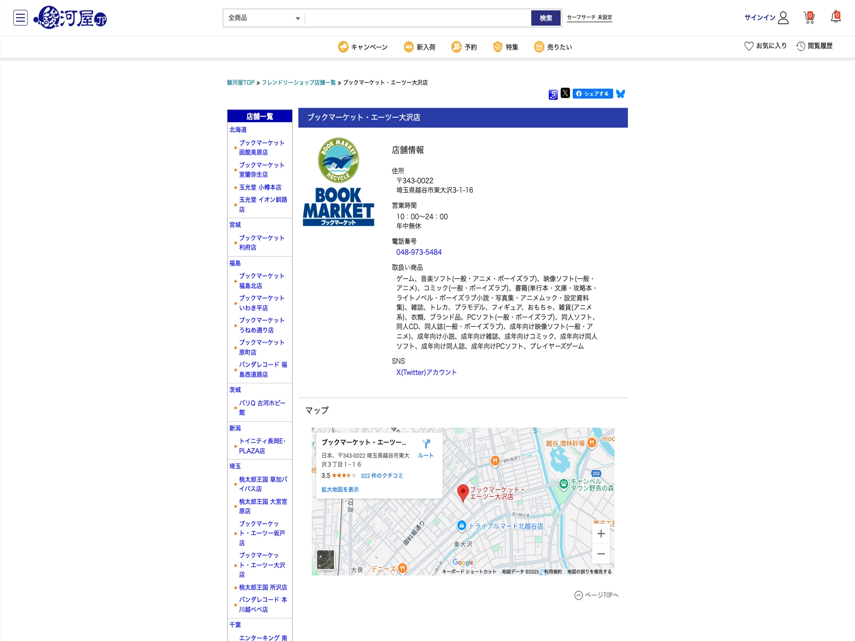This screenshot has height=641, width=855.
Task: Share on Bluesky butterfly icon
Action: 620,94
